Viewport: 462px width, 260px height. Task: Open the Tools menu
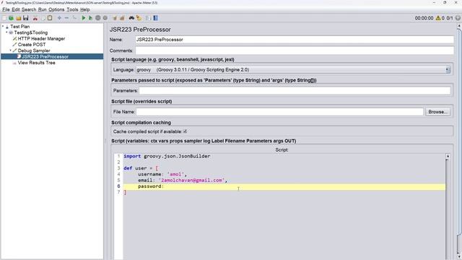point(72,9)
